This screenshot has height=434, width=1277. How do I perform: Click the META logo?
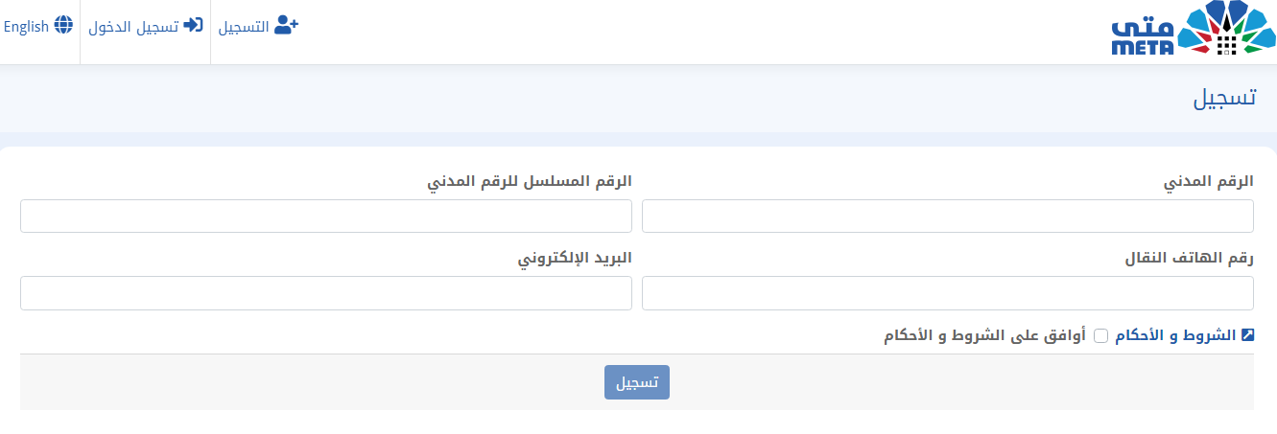(1190, 30)
